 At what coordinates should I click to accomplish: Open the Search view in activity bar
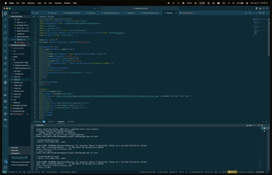coord(5,20)
